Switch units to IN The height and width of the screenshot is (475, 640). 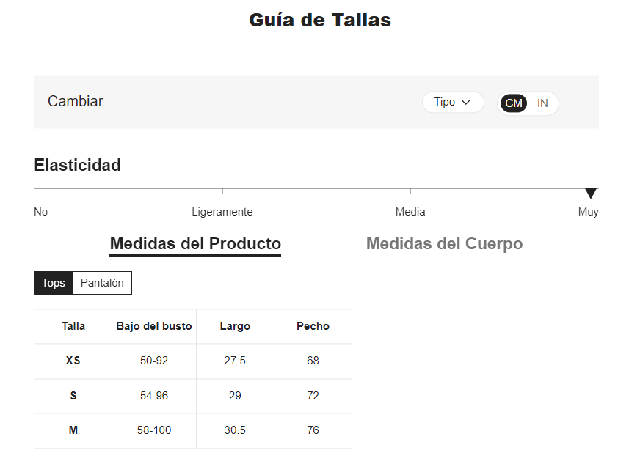click(542, 103)
